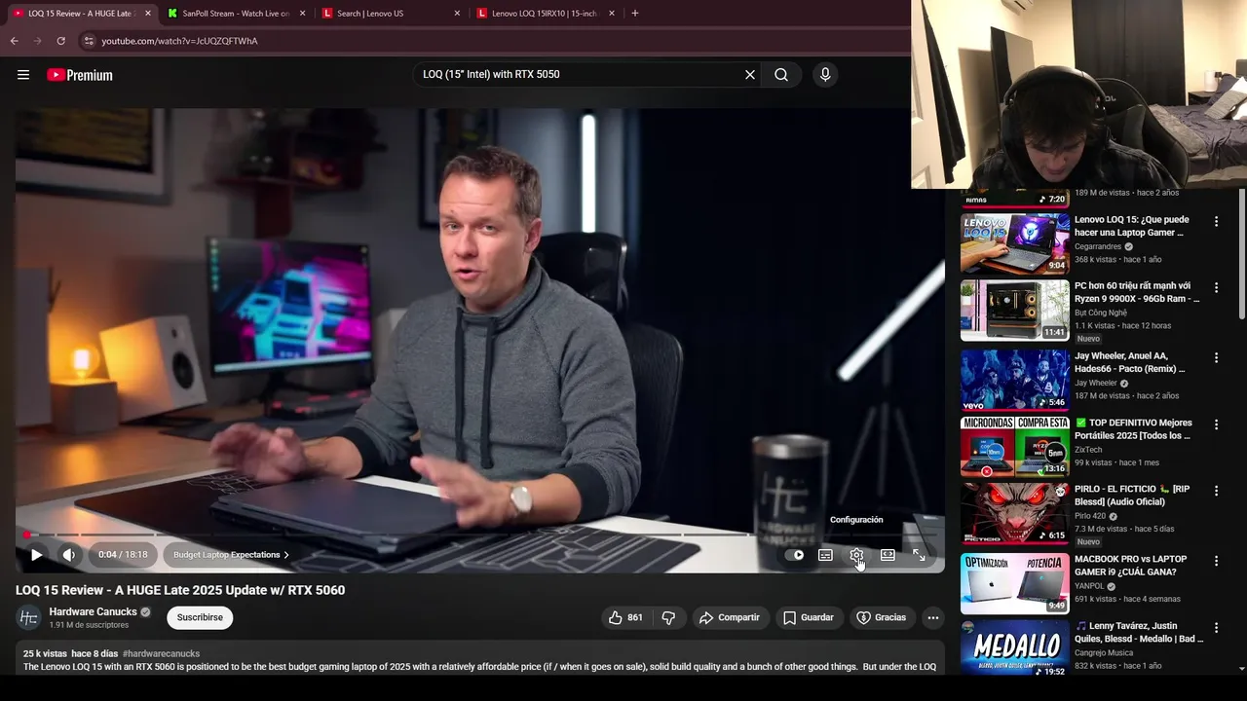The height and width of the screenshot is (701, 1247).
Task: Toggle autoplay switch in player
Action: 797,555
